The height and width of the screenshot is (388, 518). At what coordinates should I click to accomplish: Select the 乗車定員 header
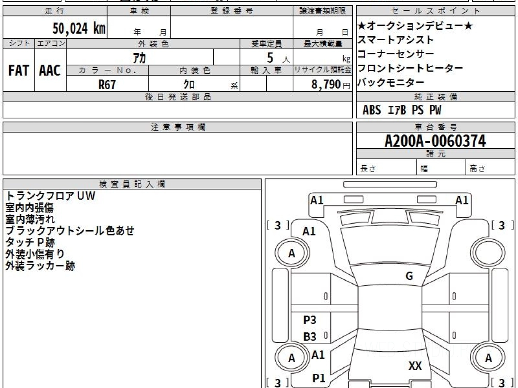tap(266, 44)
